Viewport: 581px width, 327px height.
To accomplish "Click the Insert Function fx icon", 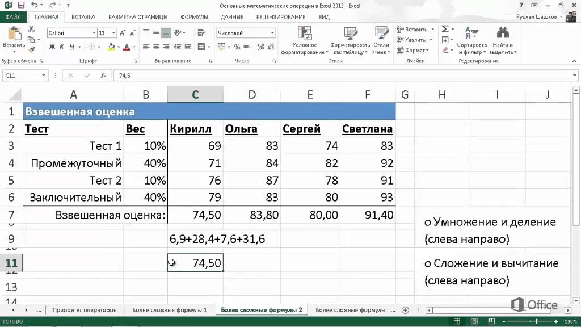I will pyautogui.click(x=103, y=76).
